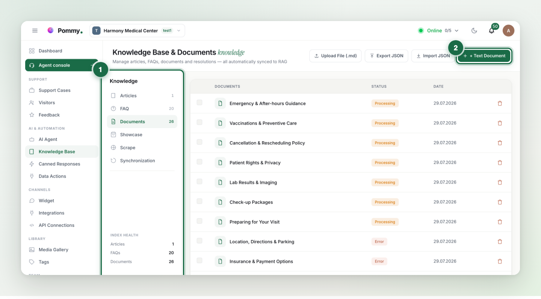Viewport: 541px width, 299px height.
Task: Tick Preparing for Your Visit checkbox
Action: pyautogui.click(x=199, y=221)
